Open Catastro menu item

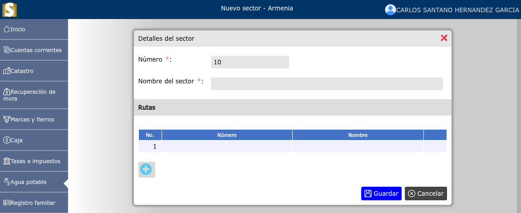34,71
